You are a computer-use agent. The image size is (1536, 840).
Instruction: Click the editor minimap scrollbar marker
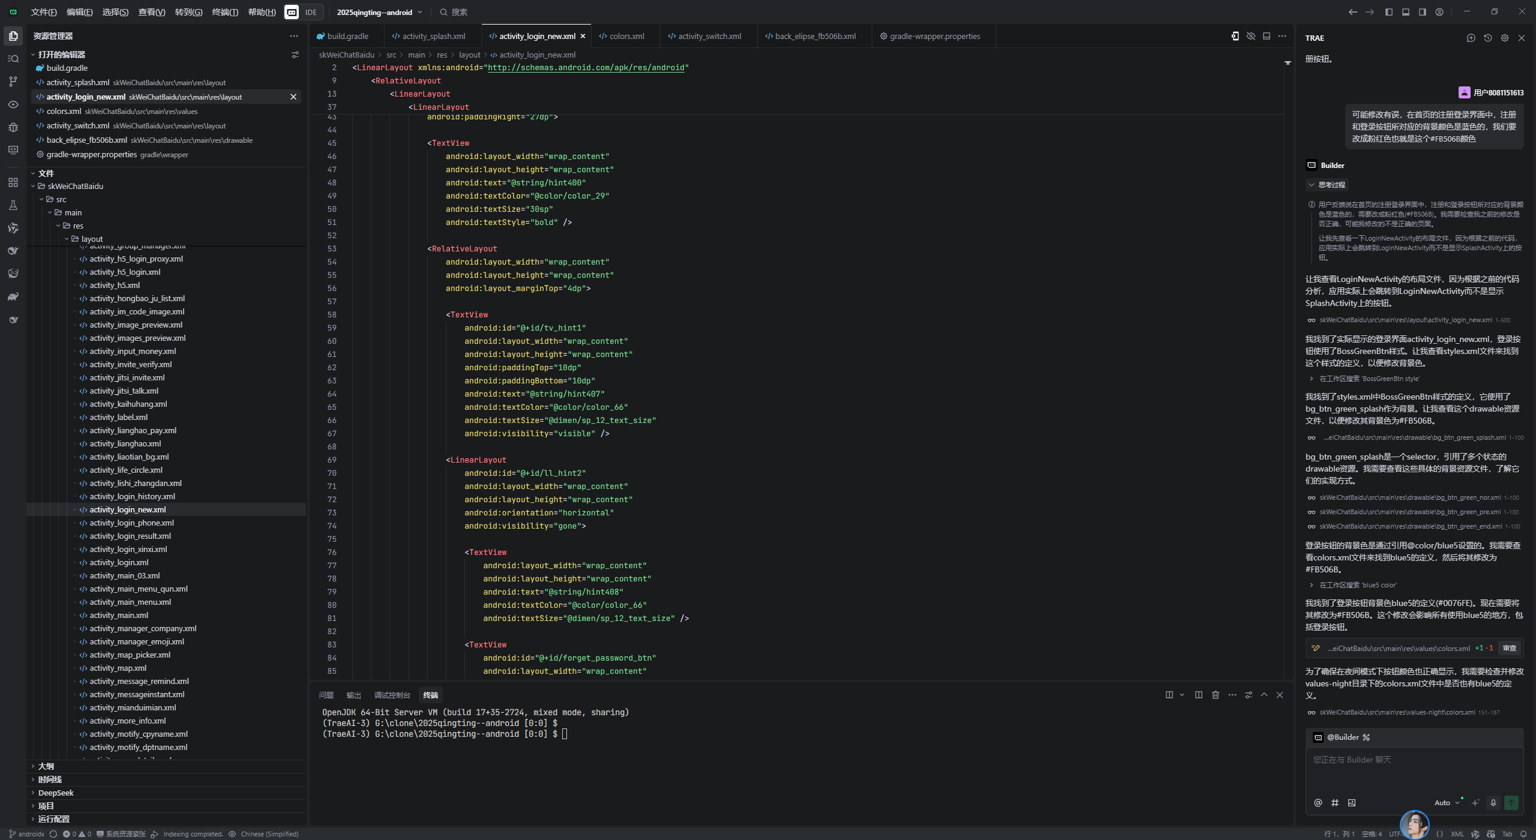[x=1287, y=62]
